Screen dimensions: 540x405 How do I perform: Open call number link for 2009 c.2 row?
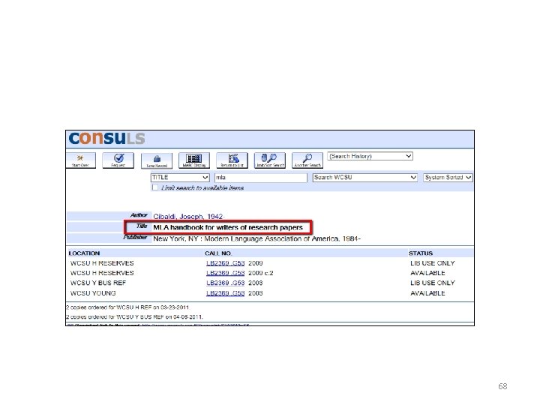(x=226, y=273)
